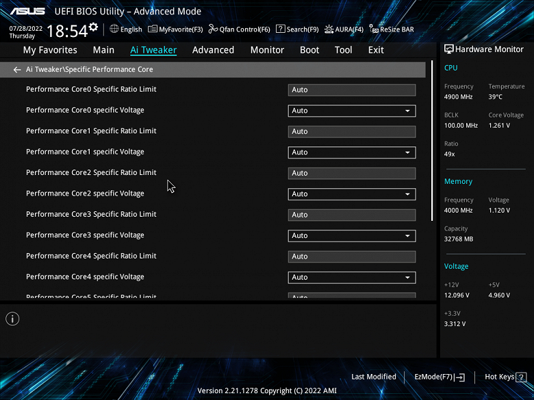Open Performance Core1 specific Voltage dropdown

point(352,152)
